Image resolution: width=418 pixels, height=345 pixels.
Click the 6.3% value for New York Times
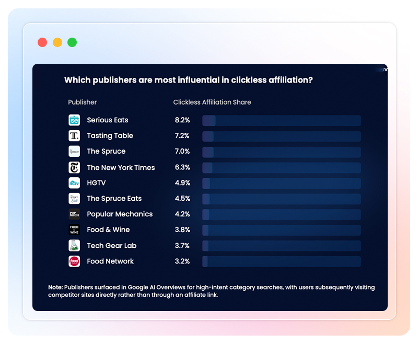tap(182, 167)
